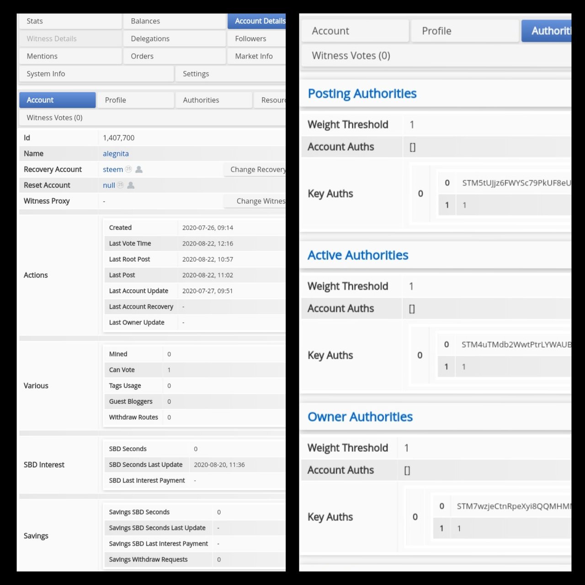Screen dimensions: 585x585
Task: Switch to Authorities sub-tab in left panel
Action: (x=214, y=100)
